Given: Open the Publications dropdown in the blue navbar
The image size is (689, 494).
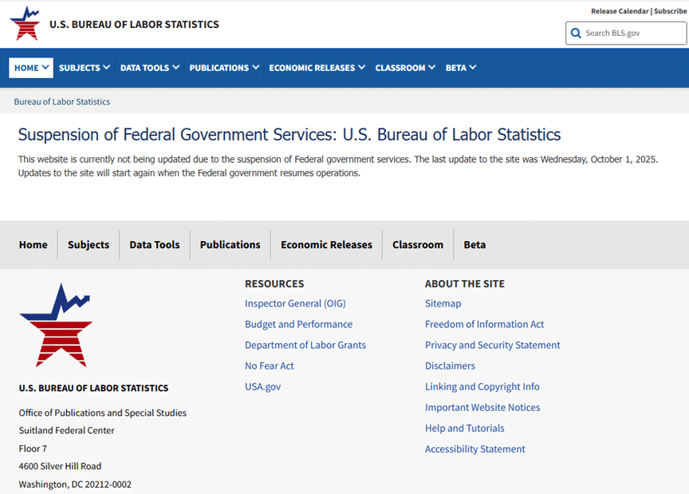Looking at the screenshot, I should pyautogui.click(x=224, y=68).
